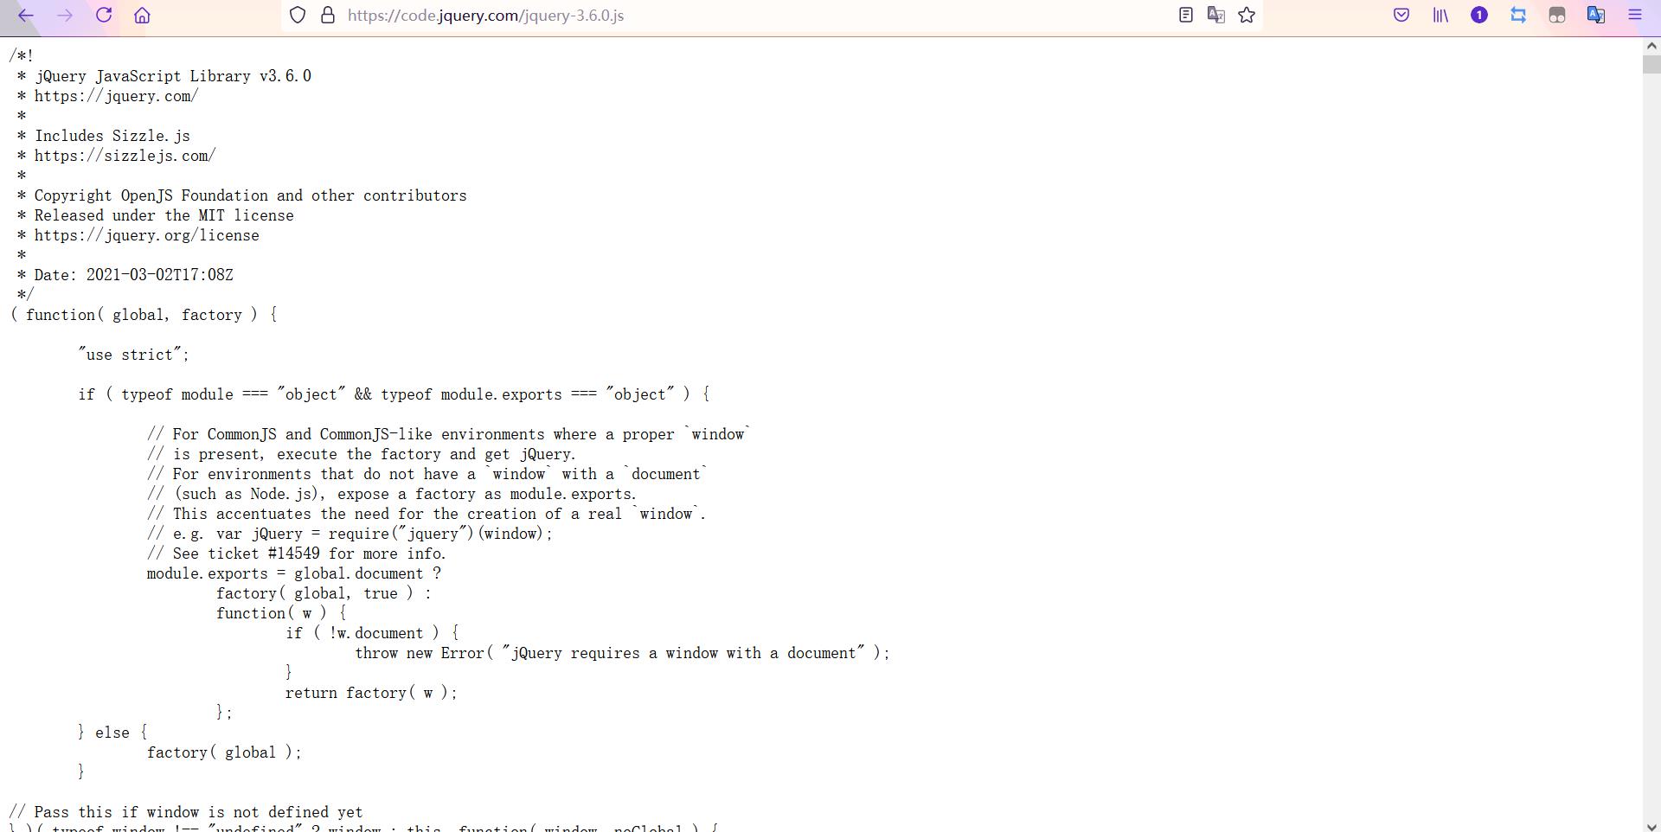Click the "Copyright OpenJS Foundation" line
This screenshot has height=832, width=1661.
(242, 195)
